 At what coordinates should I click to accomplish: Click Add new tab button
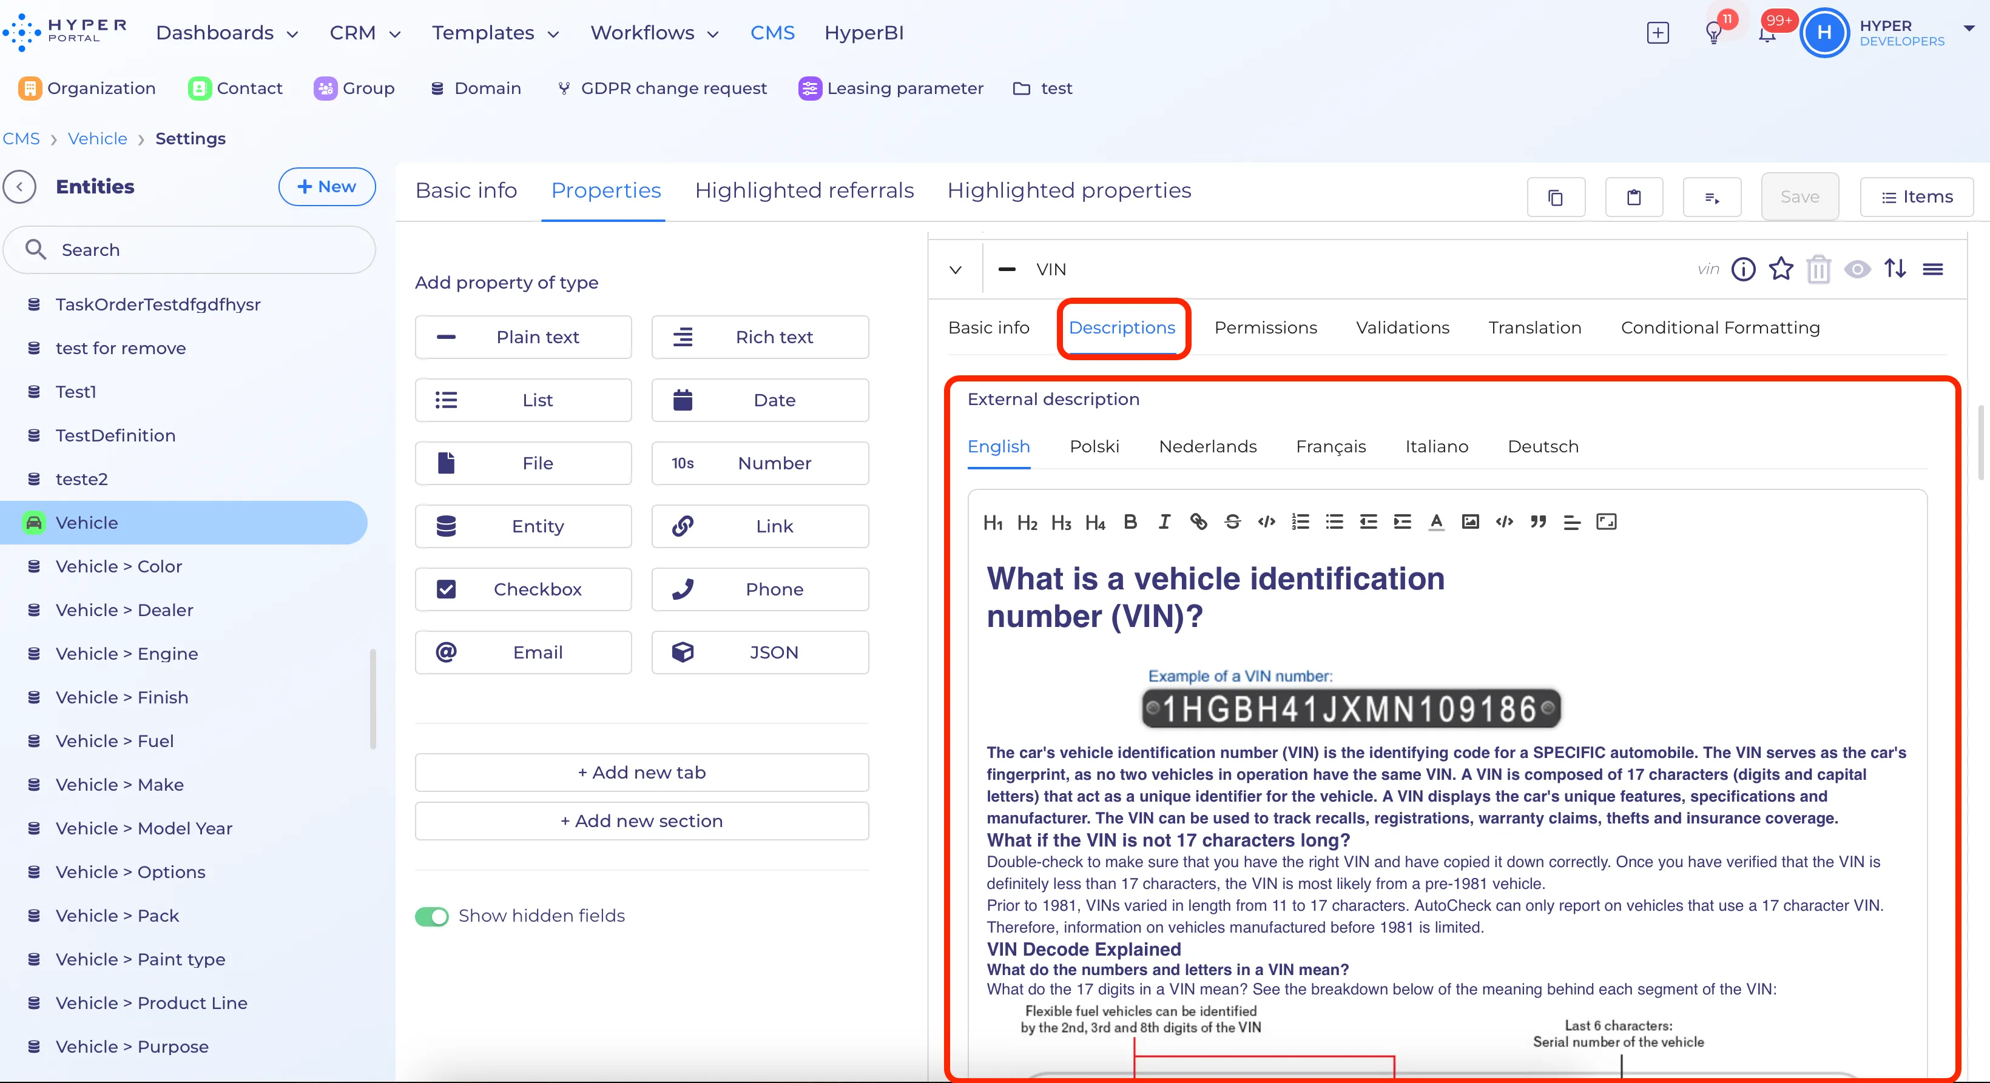[641, 773]
